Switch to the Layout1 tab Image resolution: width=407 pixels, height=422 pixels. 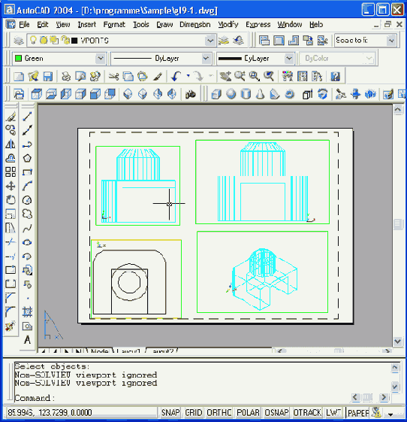[129, 351]
